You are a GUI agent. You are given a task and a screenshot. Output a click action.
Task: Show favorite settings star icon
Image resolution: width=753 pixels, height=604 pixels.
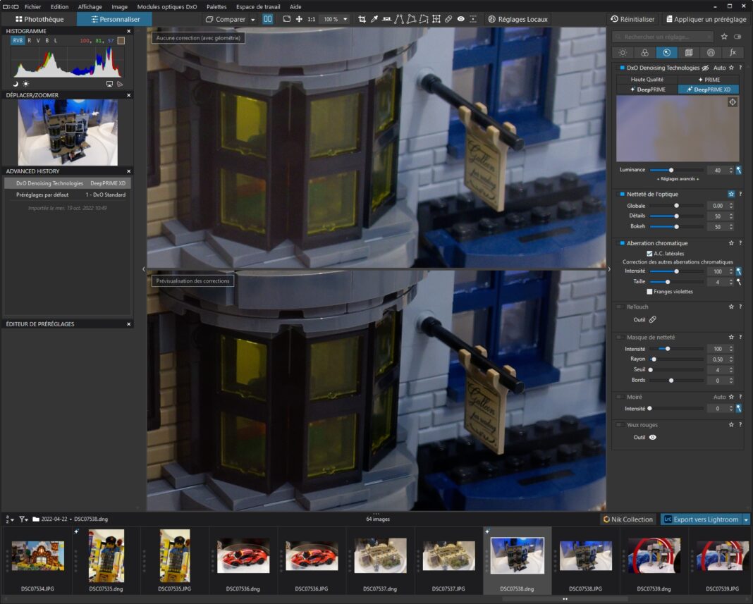click(x=724, y=37)
